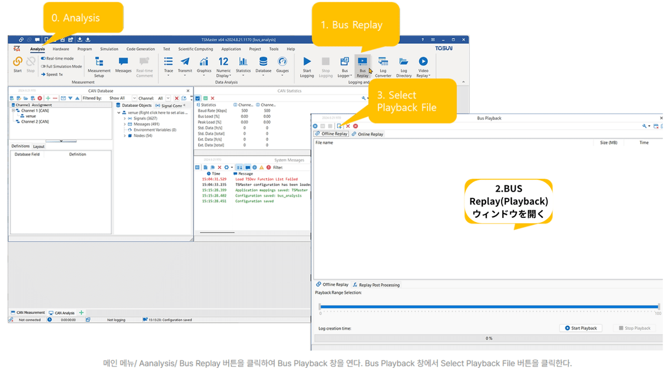Click the Start Playback button
The image size is (669, 376).
pyautogui.click(x=581, y=328)
